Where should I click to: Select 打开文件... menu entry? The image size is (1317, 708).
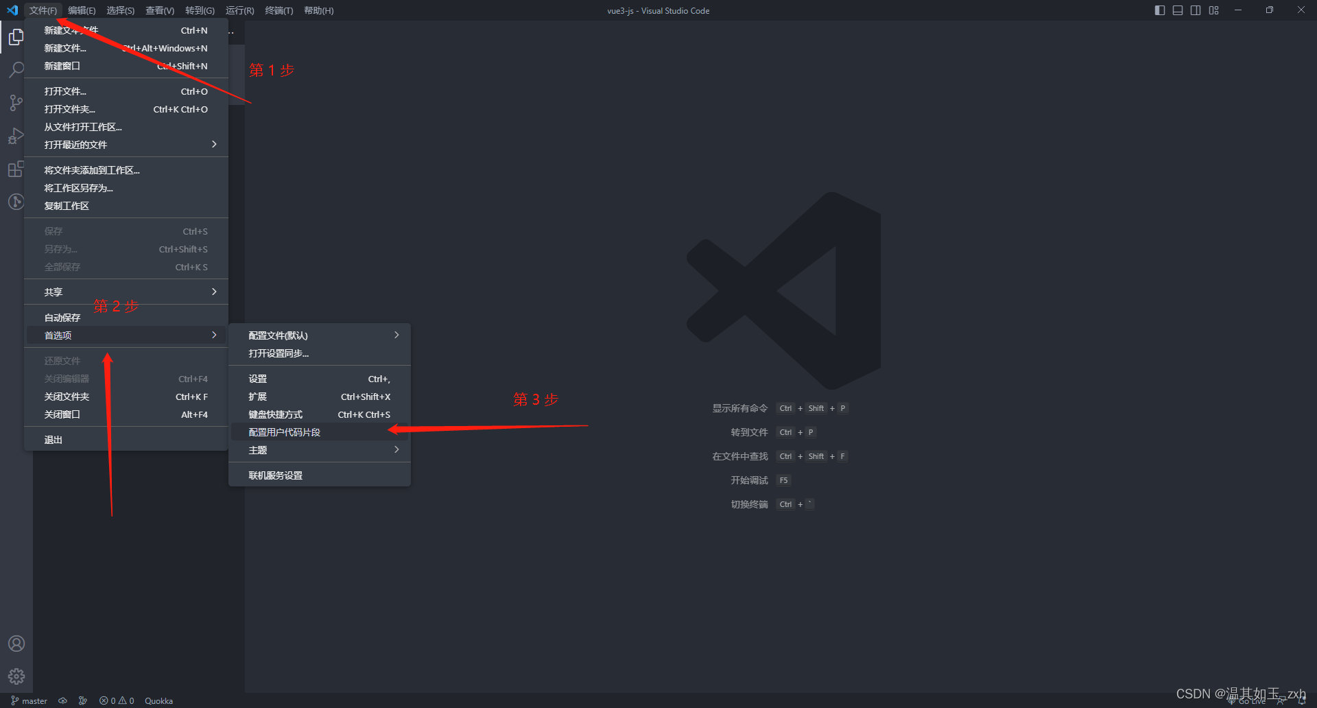126,91
